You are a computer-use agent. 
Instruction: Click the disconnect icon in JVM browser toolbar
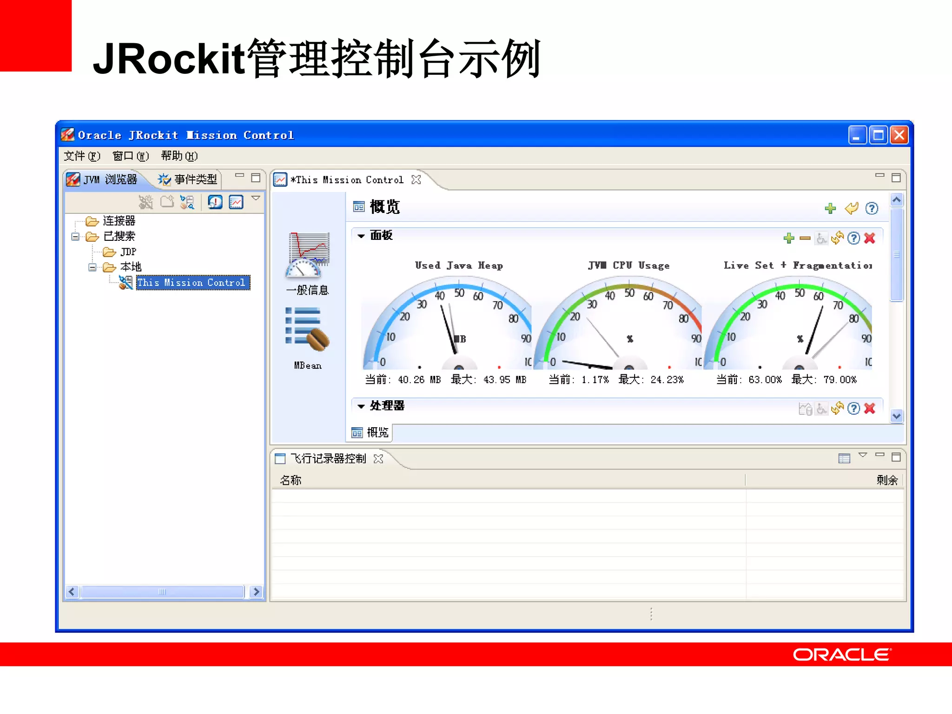coord(145,202)
